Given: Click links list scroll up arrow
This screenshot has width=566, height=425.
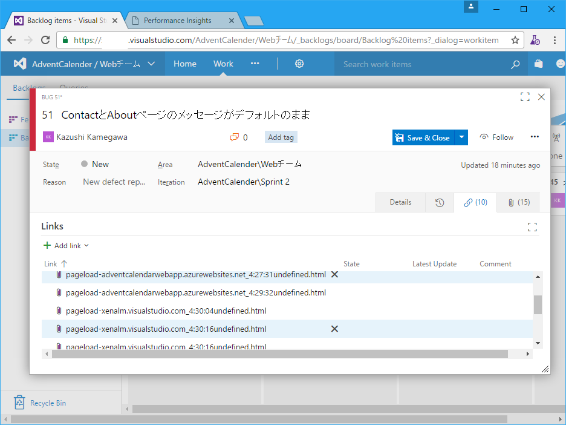Looking at the screenshot, I should (x=538, y=277).
